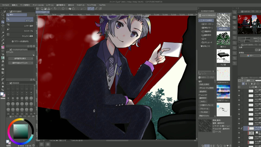
Task: Open the レイヤー(L) menu
Action: coord(50,5)
